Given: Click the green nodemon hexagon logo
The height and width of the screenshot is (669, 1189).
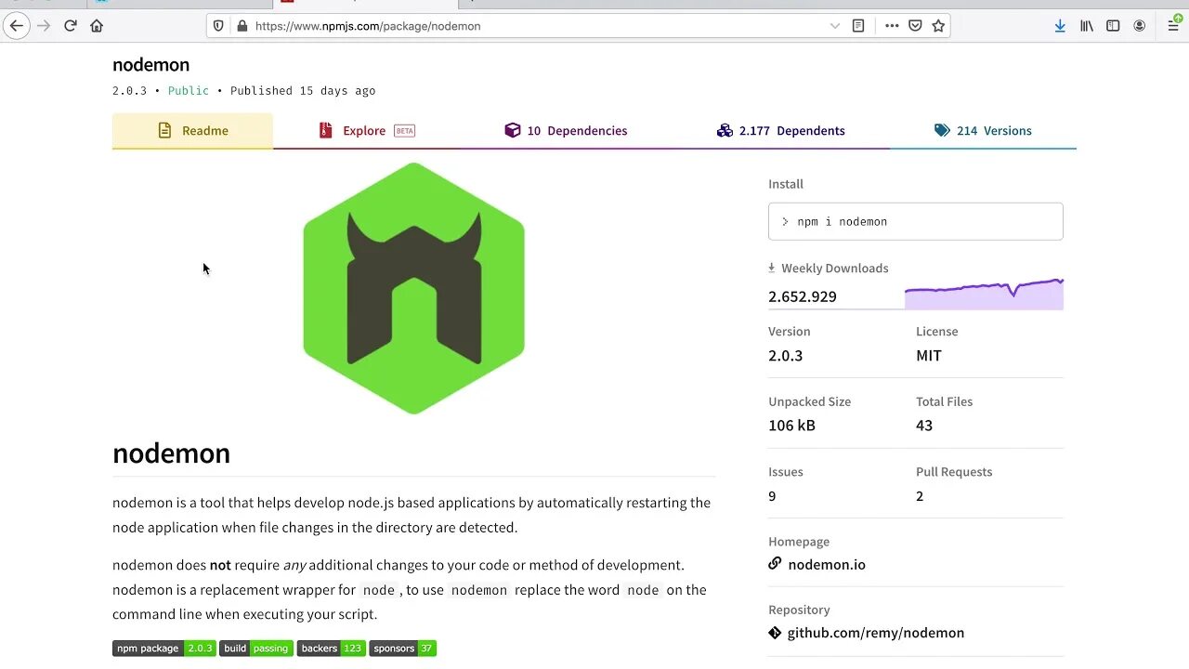Looking at the screenshot, I should [413, 288].
